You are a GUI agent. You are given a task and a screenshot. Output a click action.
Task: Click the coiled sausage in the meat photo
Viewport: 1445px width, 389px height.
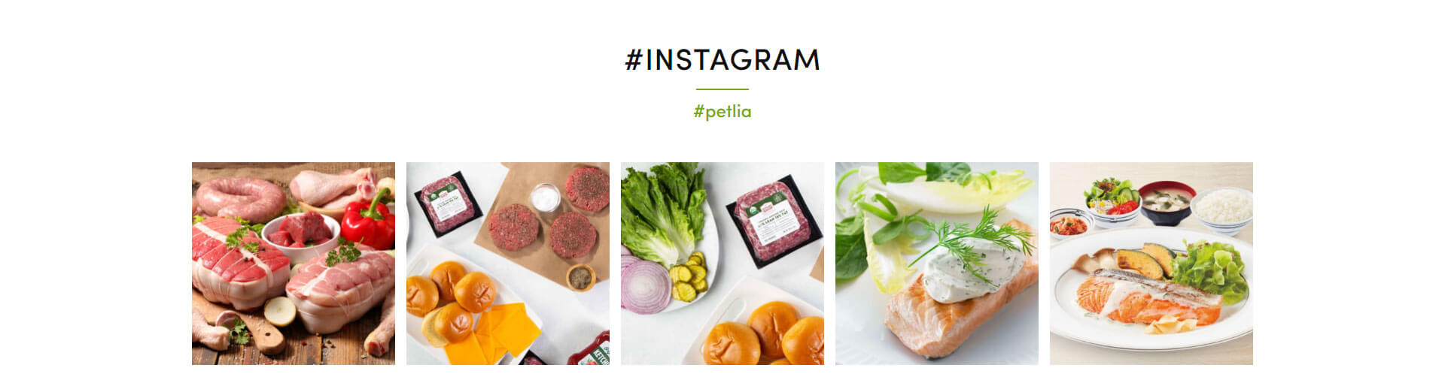(x=239, y=198)
